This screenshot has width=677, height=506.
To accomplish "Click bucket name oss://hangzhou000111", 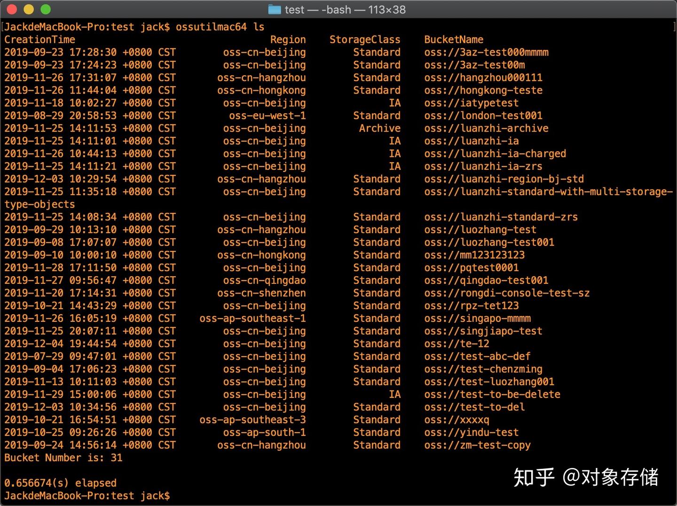I will click(483, 78).
